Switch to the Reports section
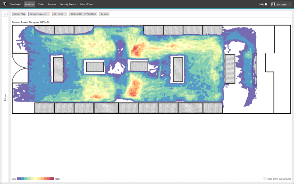Image resolution: width=294 pixels, height=184 pixels. coord(52,4)
